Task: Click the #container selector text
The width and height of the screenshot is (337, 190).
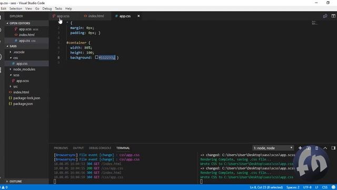Action: 76,43
